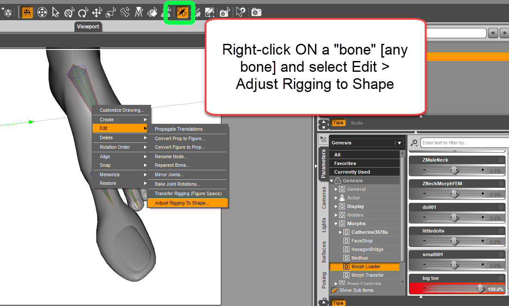
Task: Open gear settings for small001 parameter
Action: point(501,254)
